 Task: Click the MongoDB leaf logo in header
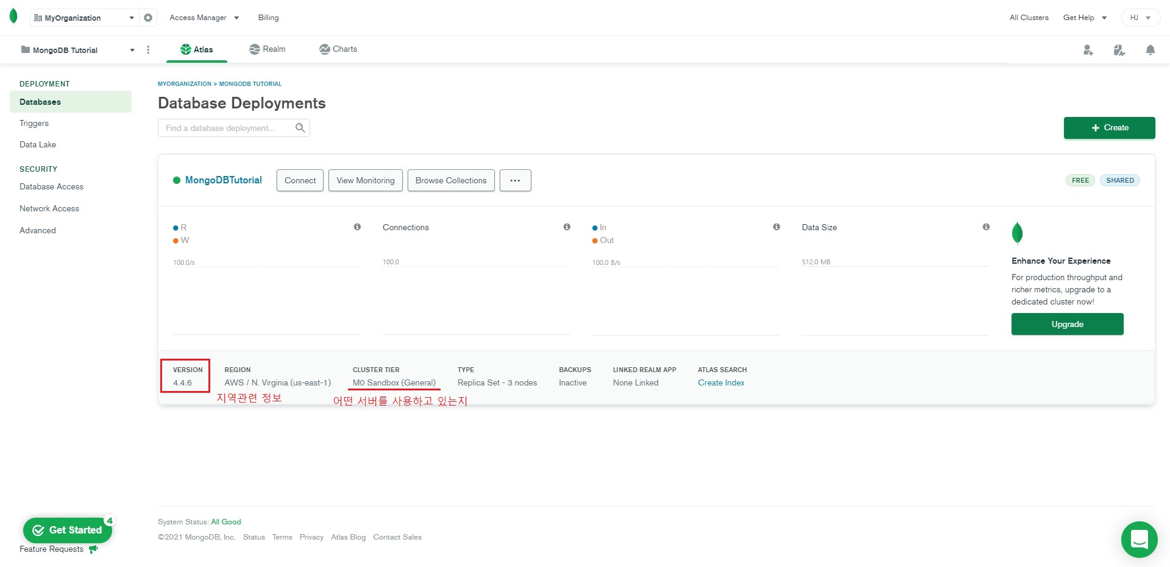[13, 16]
